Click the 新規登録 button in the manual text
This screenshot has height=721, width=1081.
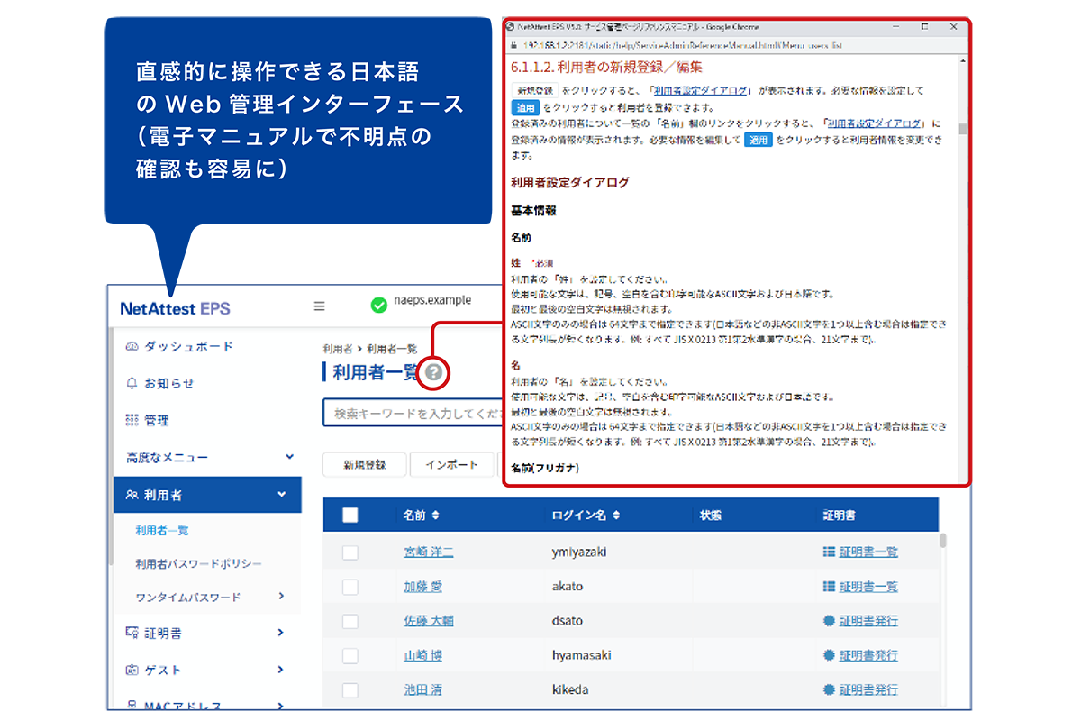point(533,91)
